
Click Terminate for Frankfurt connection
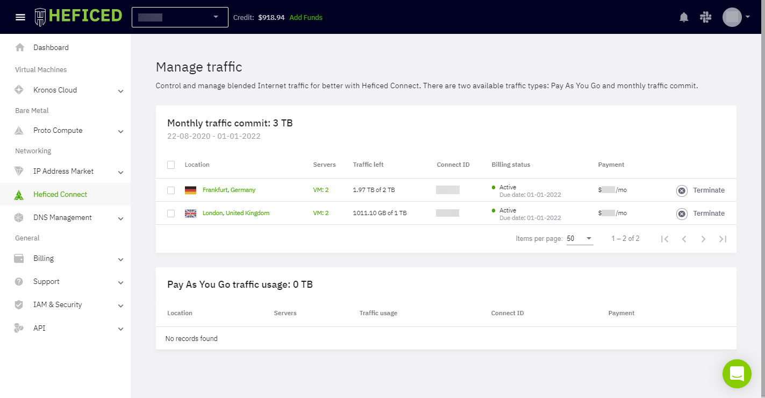709,190
